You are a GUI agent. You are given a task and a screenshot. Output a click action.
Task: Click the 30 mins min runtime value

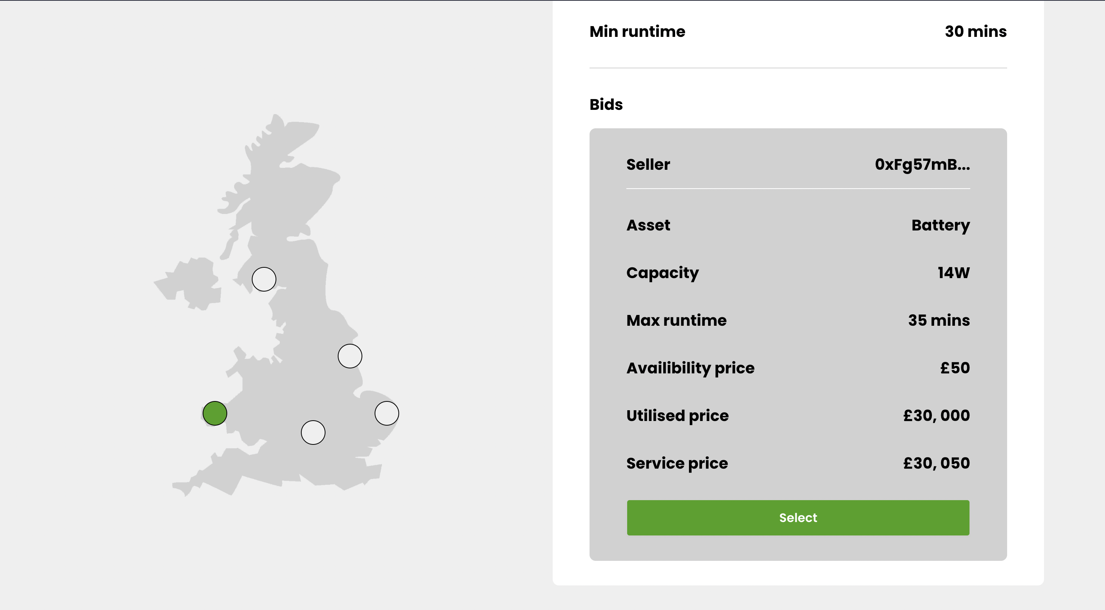point(975,31)
